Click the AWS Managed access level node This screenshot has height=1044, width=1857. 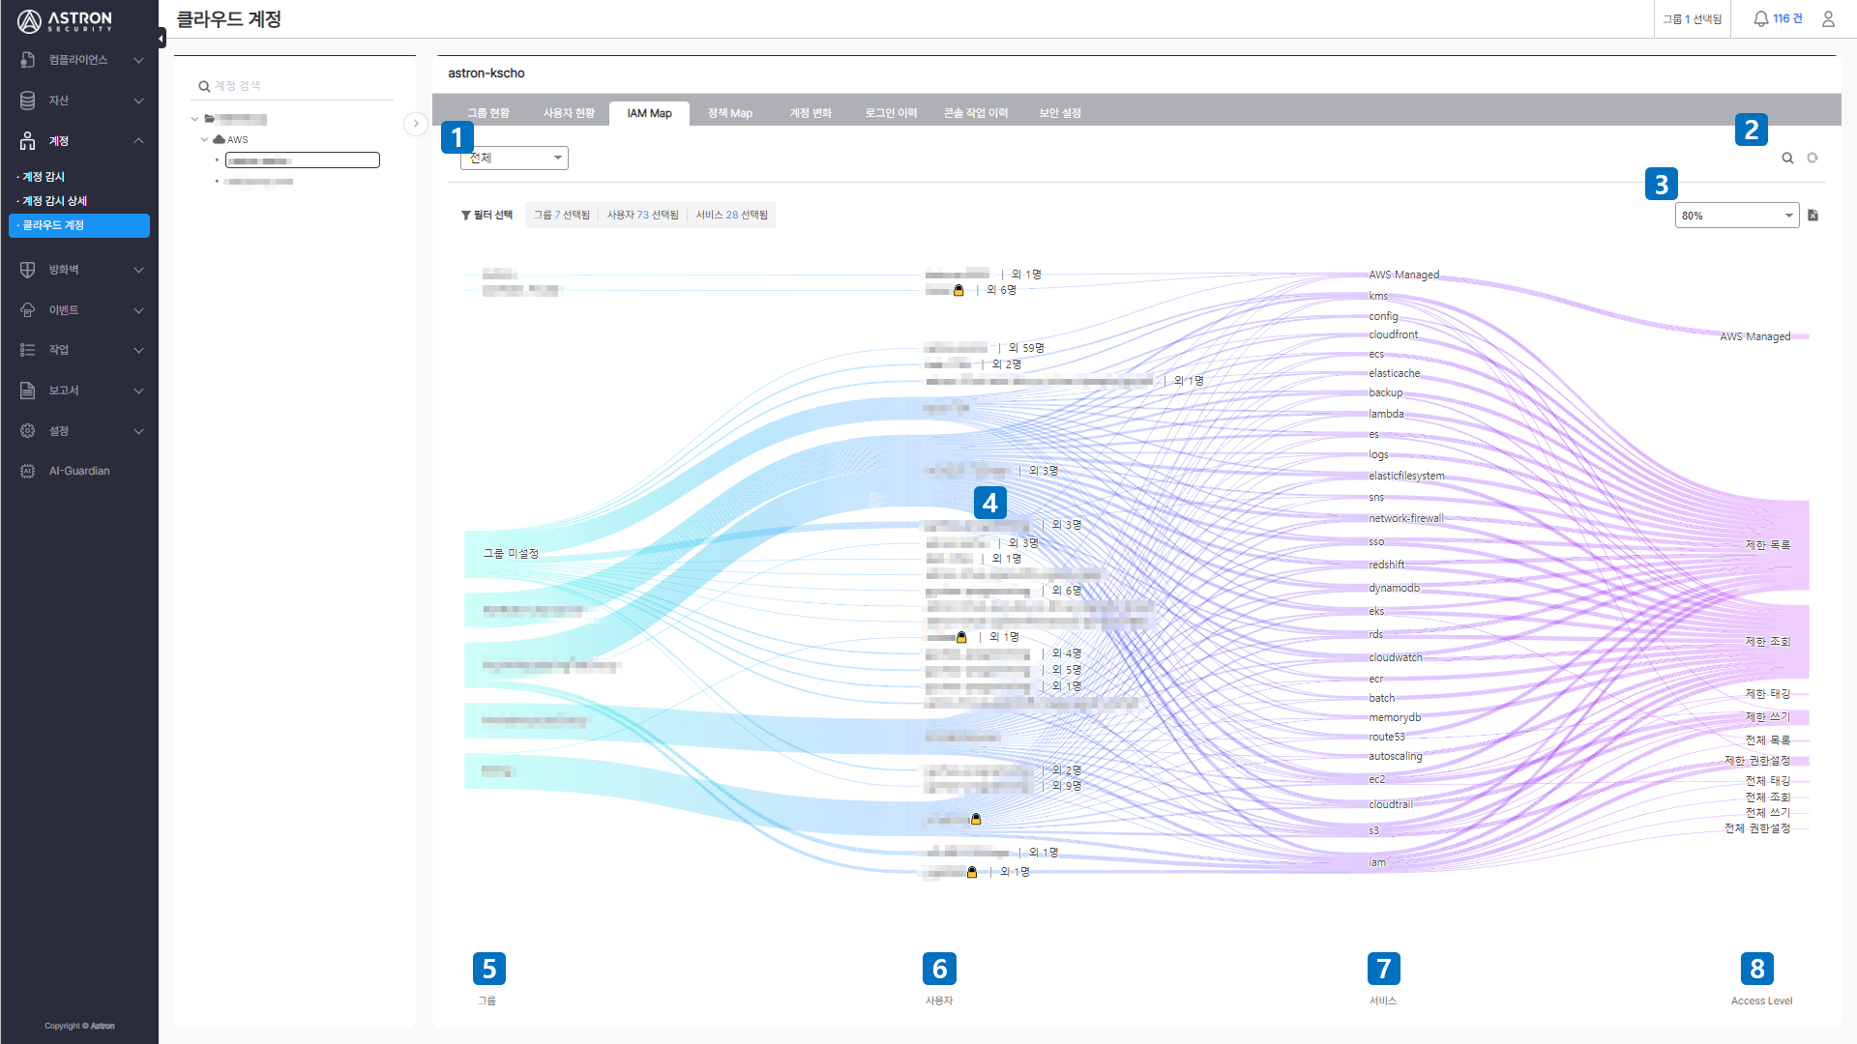click(1755, 336)
